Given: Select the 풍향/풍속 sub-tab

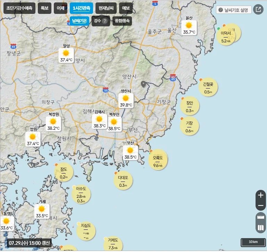Looking at the screenshot, I should tap(122, 21).
